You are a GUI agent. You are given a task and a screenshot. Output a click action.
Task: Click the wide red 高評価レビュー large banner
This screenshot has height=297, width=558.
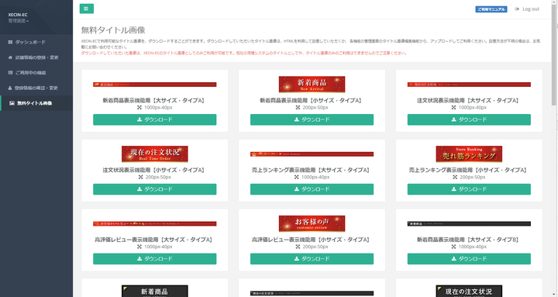click(155, 223)
